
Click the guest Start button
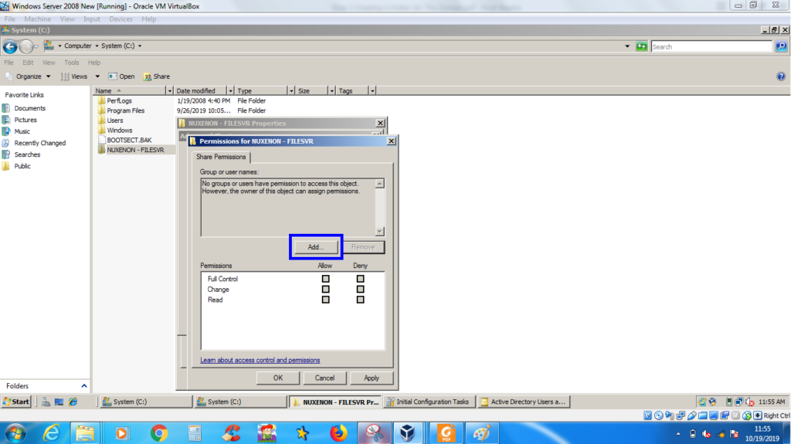[16, 402]
